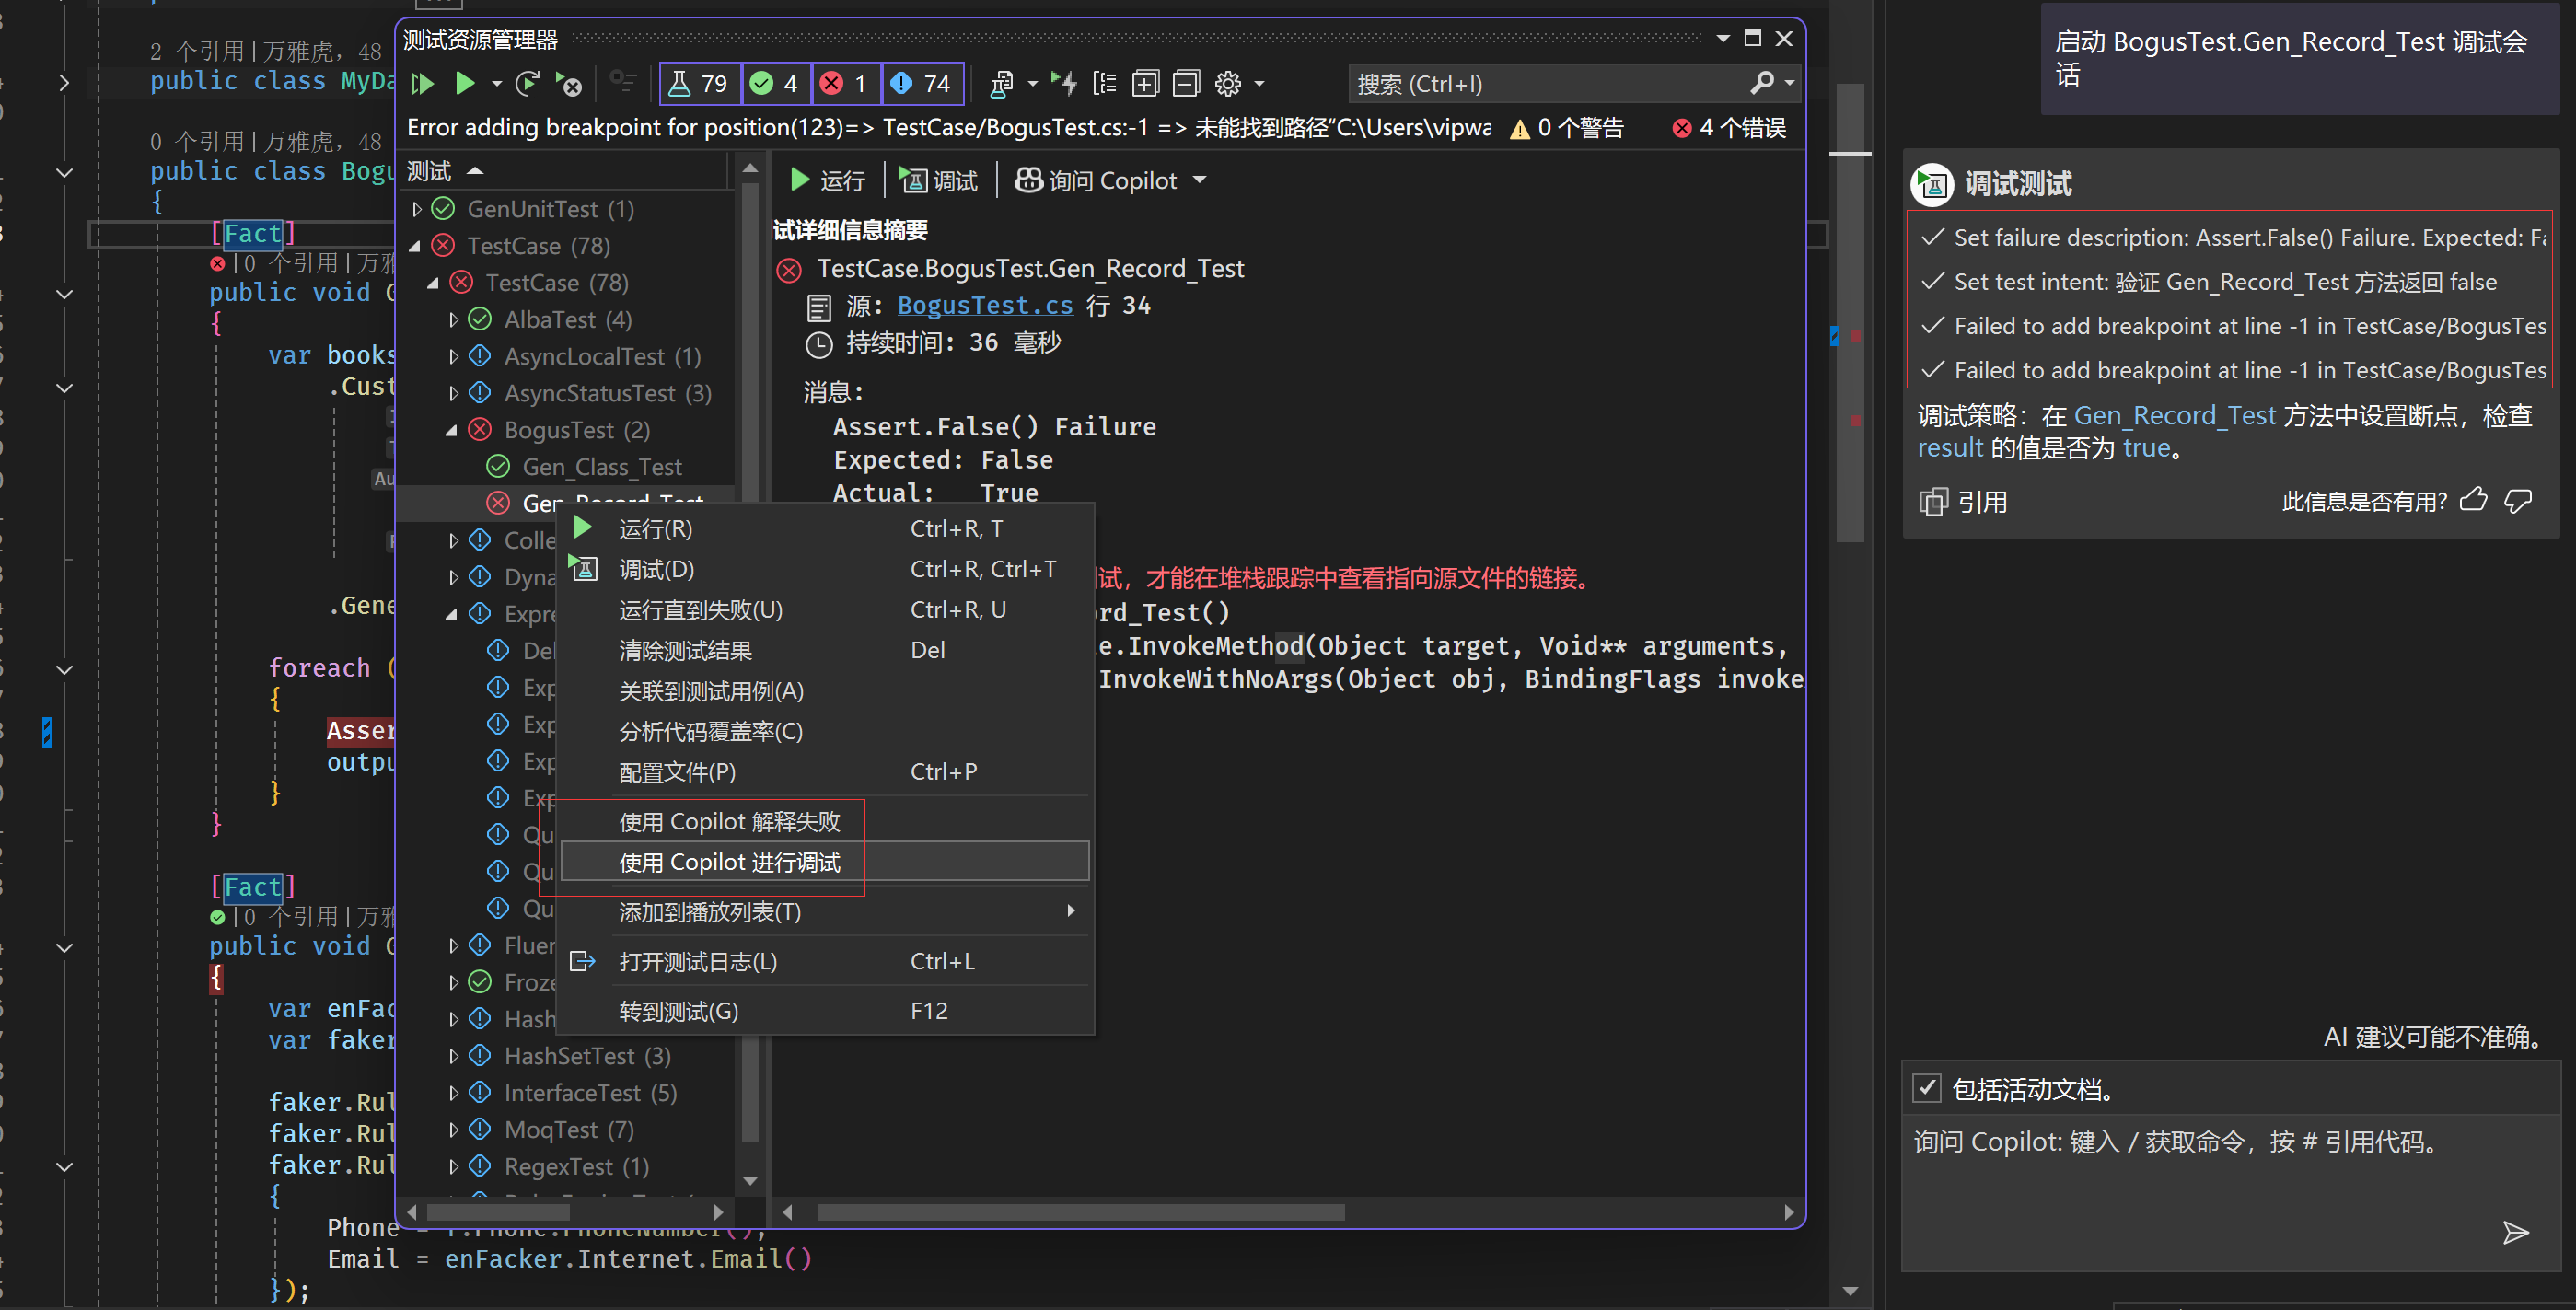
Task: Toggle the failed tests filter showing 1
Action: tap(845, 84)
